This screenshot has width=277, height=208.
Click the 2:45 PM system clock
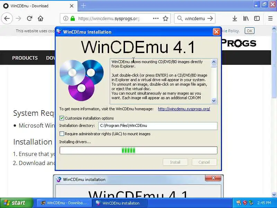(264, 203)
